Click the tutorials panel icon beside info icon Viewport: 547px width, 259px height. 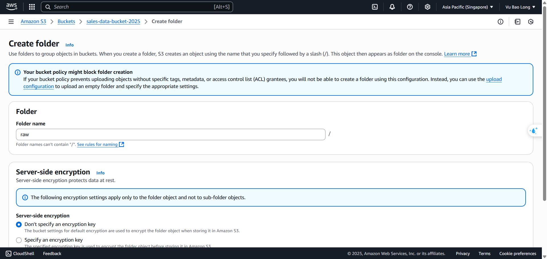point(517,22)
